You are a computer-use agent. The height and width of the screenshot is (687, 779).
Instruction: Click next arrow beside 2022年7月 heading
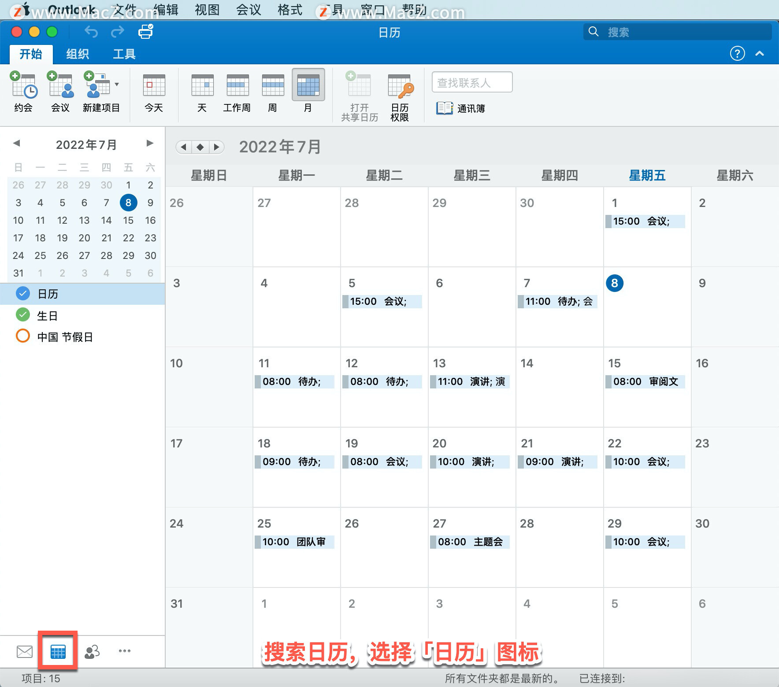pos(216,147)
